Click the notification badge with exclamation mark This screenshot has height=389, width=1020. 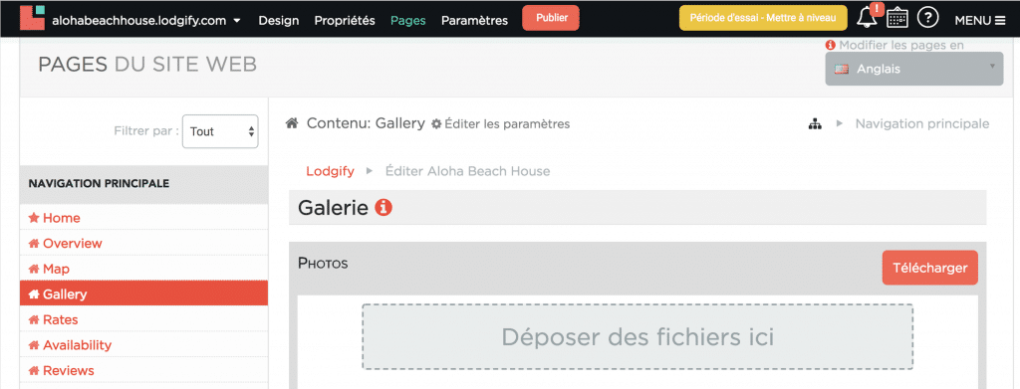876,8
